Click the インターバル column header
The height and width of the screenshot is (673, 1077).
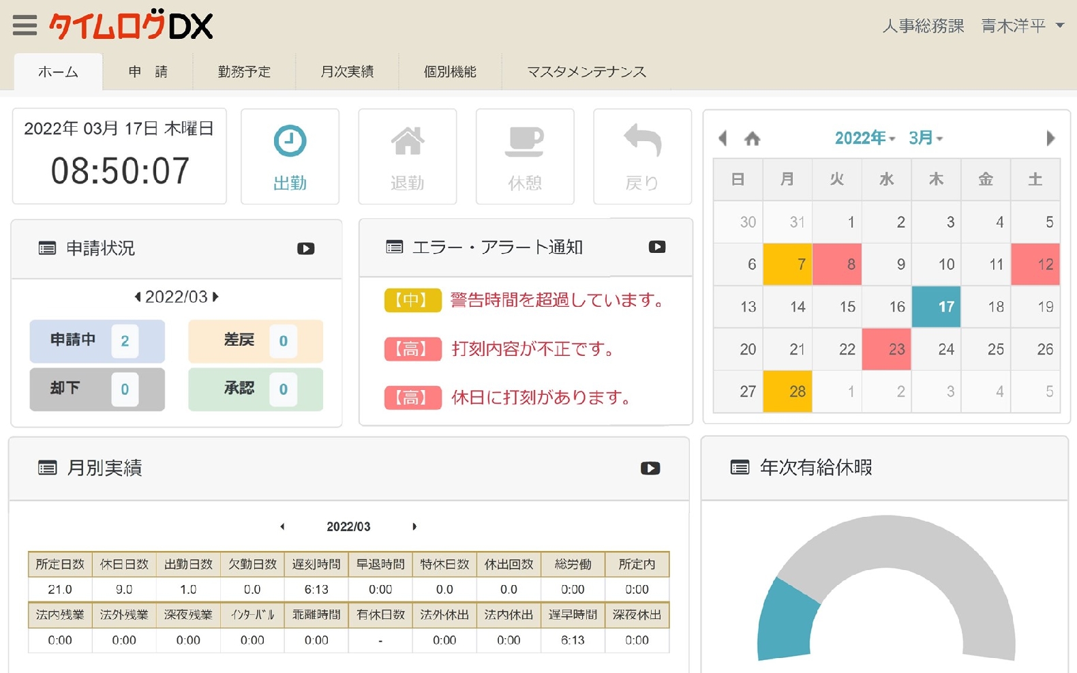click(252, 614)
